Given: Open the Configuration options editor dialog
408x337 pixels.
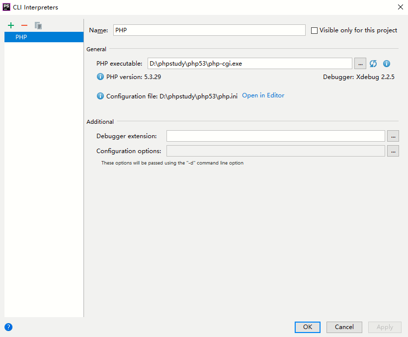Looking at the screenshot, I should click(x=393, y=151).
